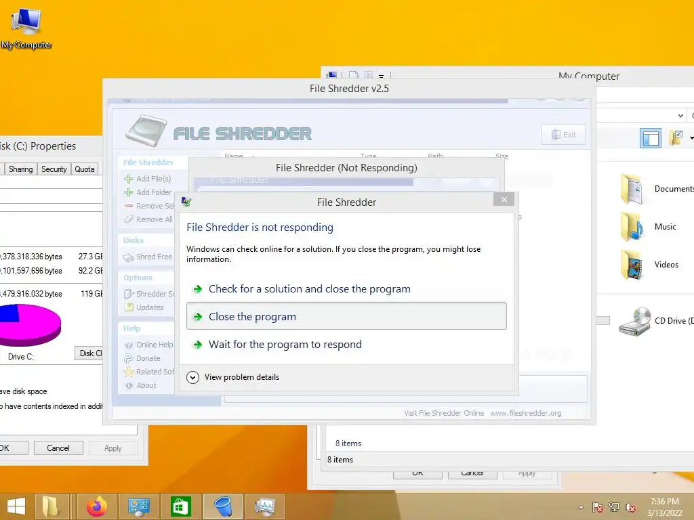This screenshot has height=520, width=694.
Task: Open Windows Start button
Action: 16,506
